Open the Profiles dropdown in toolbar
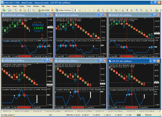Image resolution: width=162 pixels, height=117 pixels. (x=10, y=10)
